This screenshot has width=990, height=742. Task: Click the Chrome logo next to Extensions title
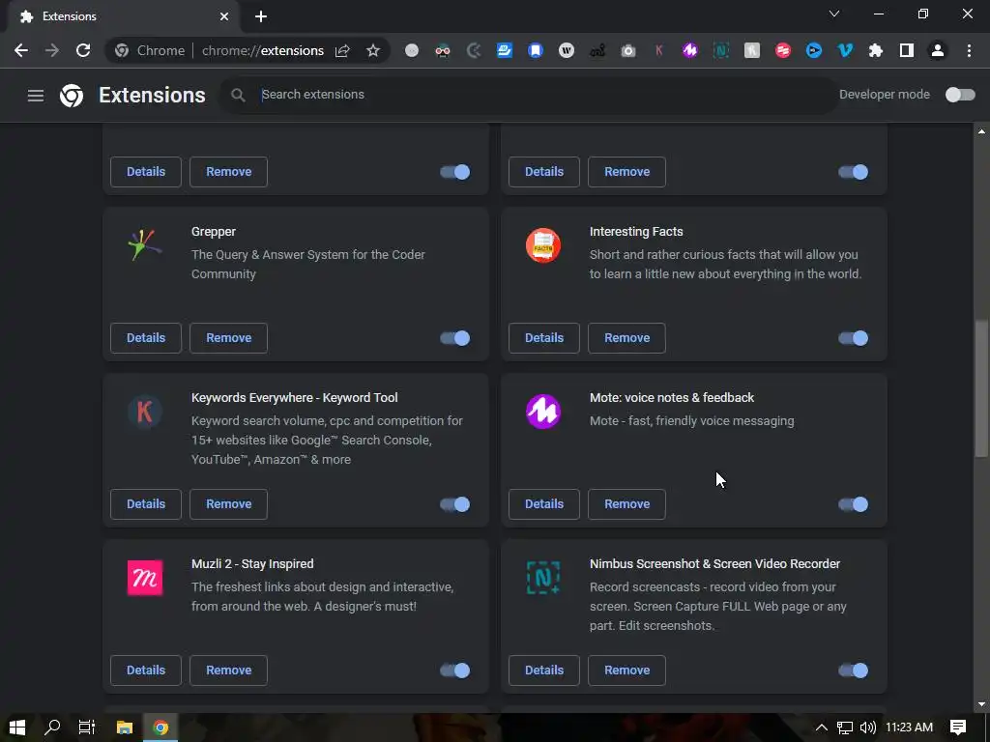[x=72, y=96]
